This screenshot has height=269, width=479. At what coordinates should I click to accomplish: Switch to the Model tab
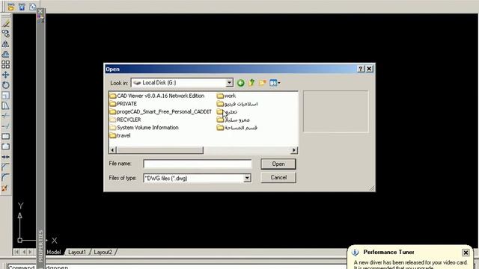(x=54, y=253)
